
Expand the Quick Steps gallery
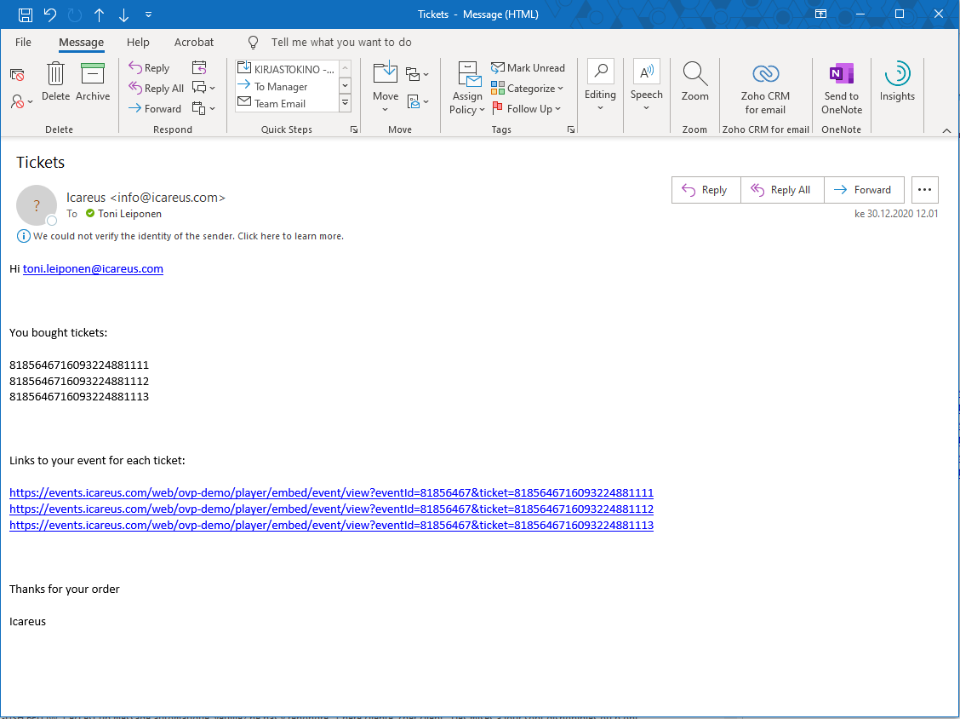click(x=346, y=103)
